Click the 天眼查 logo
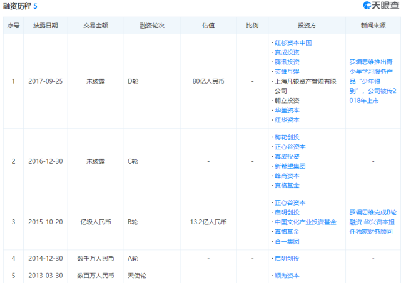This screenshot has width=401, height=283. tap(382, 6)
